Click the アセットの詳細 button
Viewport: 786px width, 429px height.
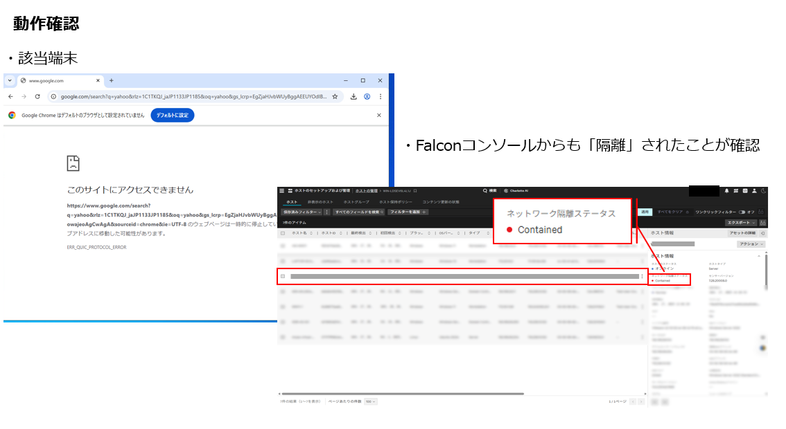click(x=742, y=233)
